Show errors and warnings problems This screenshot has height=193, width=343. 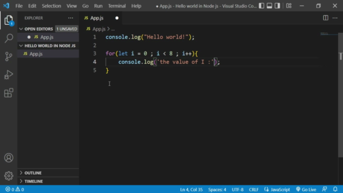pyautogui.click(x=14, y=189)
